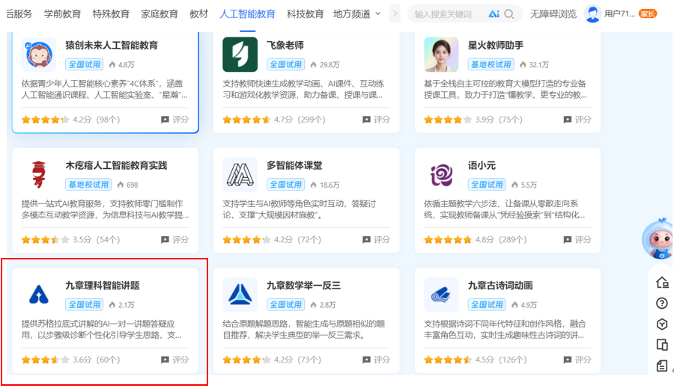Open the 多智能体课堂 logo icon

point(240,174)
